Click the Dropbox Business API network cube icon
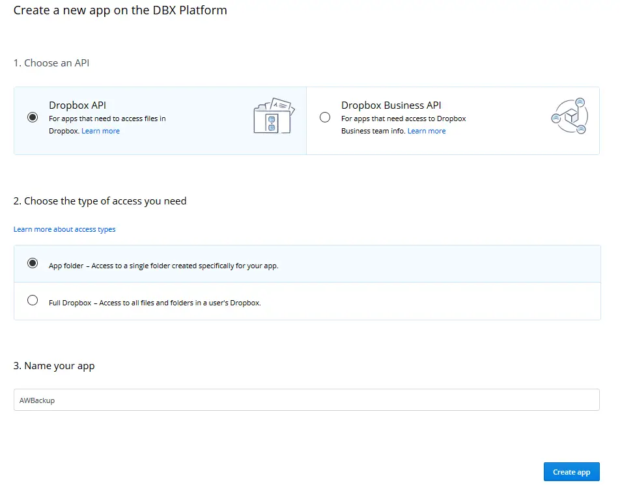 [x=569, y=117]
